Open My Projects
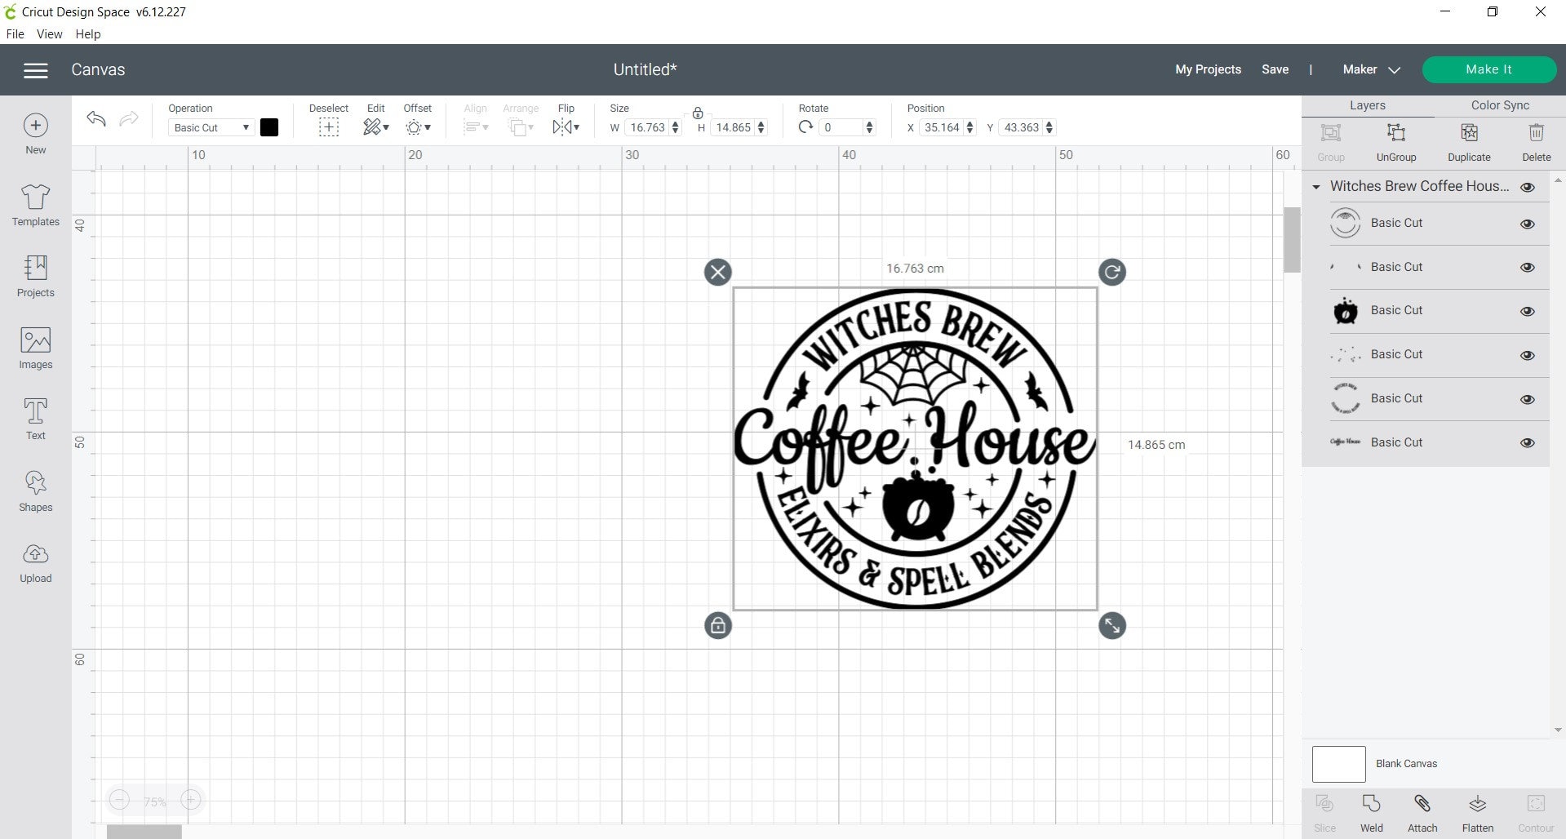The width and height of the screenshot is (1566, 839). (1208, 69)
